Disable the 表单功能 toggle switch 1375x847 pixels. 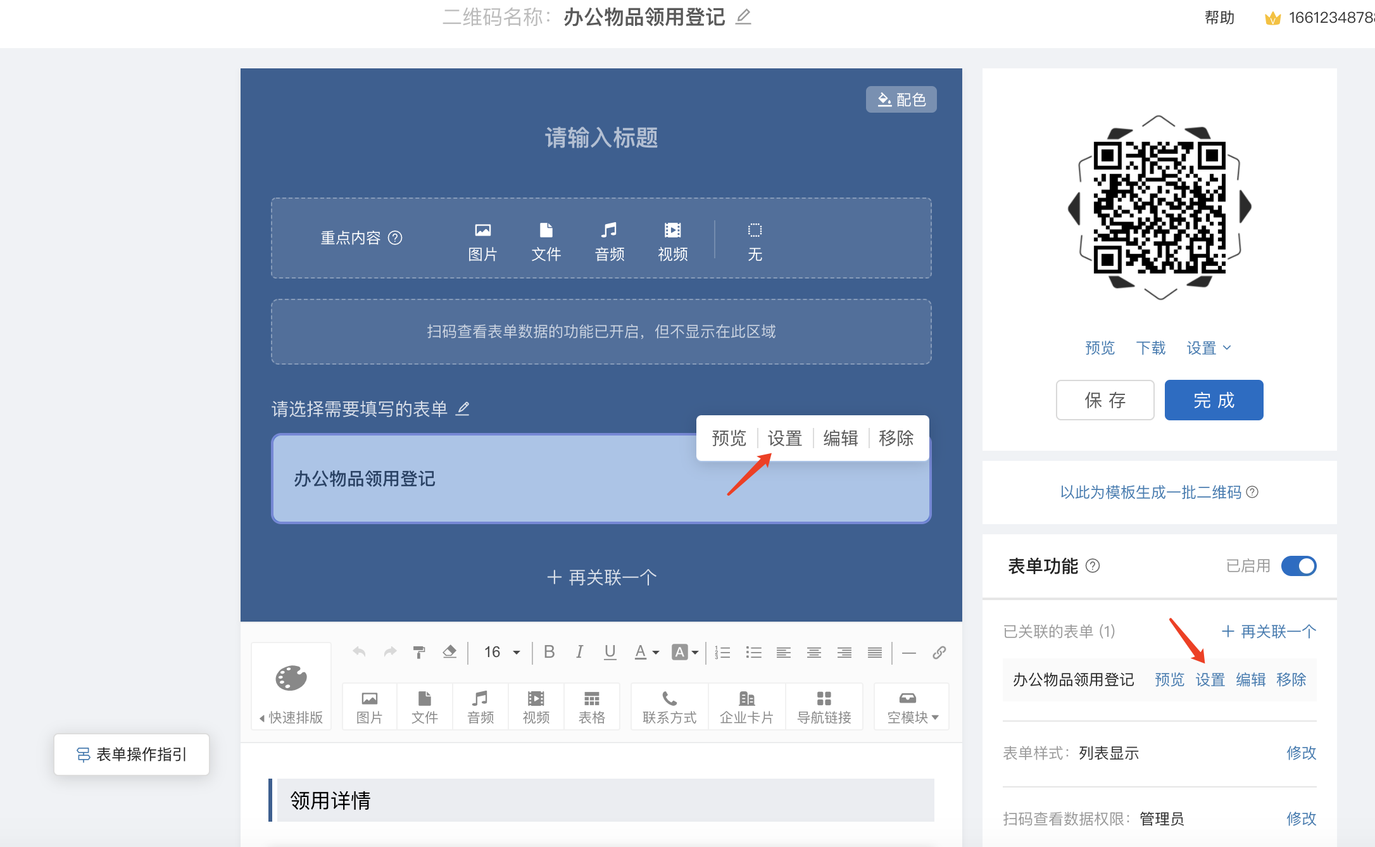pos(1298,566)
